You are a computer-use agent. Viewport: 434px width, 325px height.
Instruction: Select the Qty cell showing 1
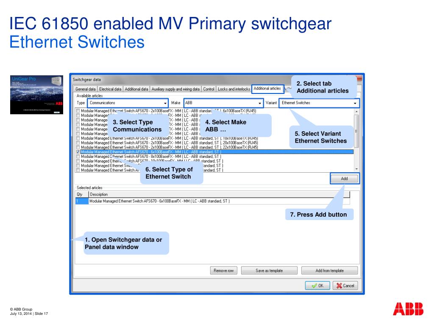[x=82, y=201]
